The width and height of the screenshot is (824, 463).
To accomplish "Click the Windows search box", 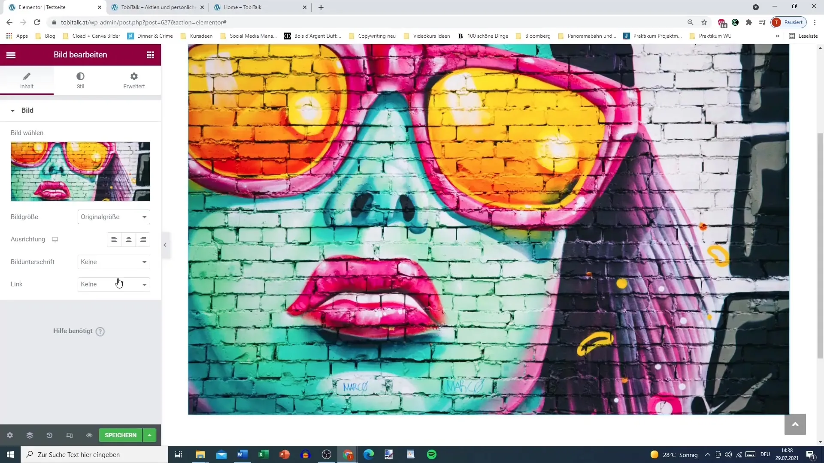I will [94, 454].
